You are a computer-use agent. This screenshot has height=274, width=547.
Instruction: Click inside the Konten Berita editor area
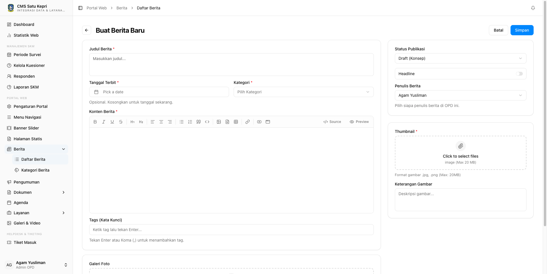click(x=231, y=170)
